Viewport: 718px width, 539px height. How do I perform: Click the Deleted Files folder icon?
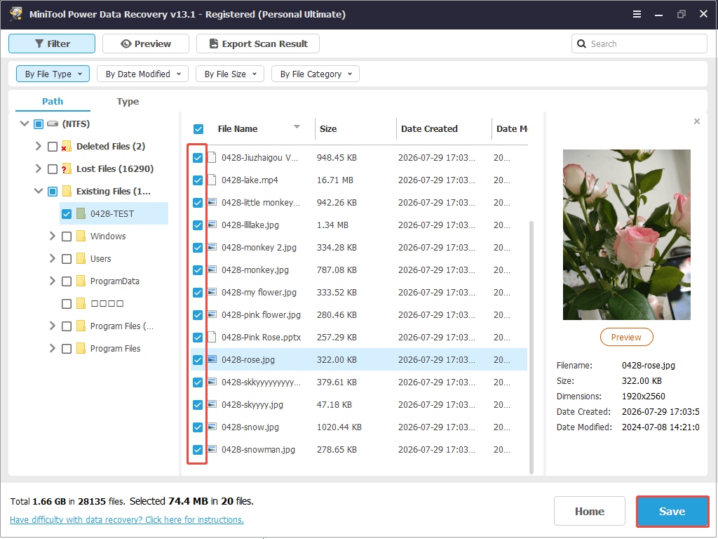click(66, 146)
